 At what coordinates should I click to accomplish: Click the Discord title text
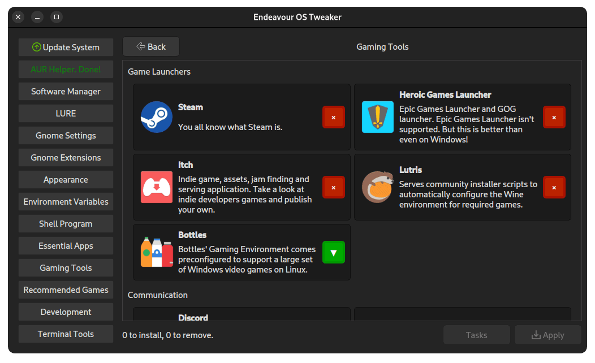click(x=193, y=317)
